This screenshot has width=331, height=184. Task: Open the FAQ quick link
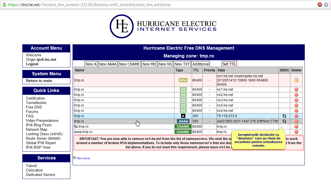pyautogui.click(x=30, y=116)
